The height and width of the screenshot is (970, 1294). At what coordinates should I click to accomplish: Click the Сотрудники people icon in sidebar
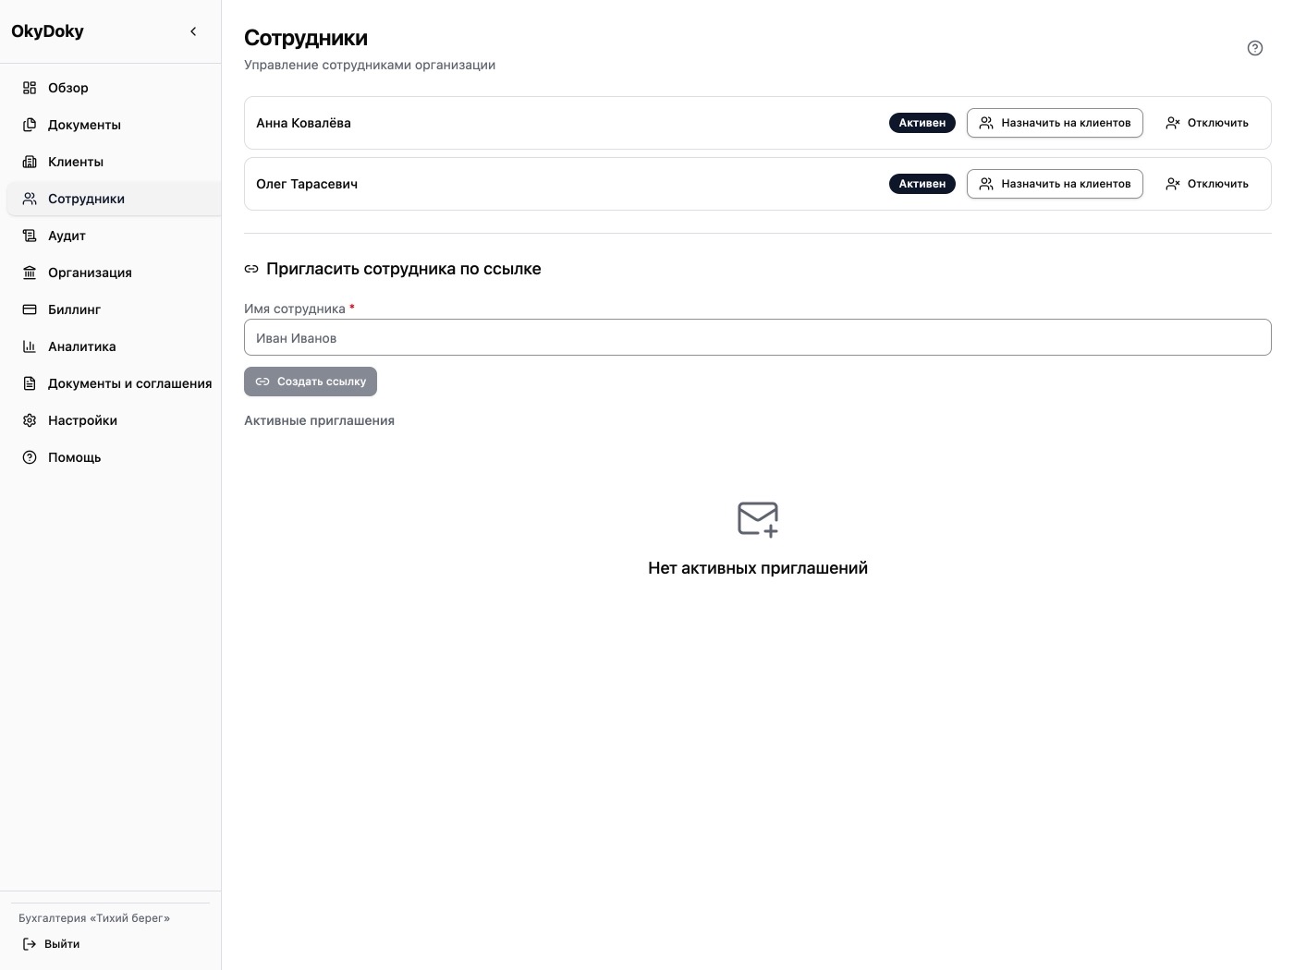tap(30, 199)
